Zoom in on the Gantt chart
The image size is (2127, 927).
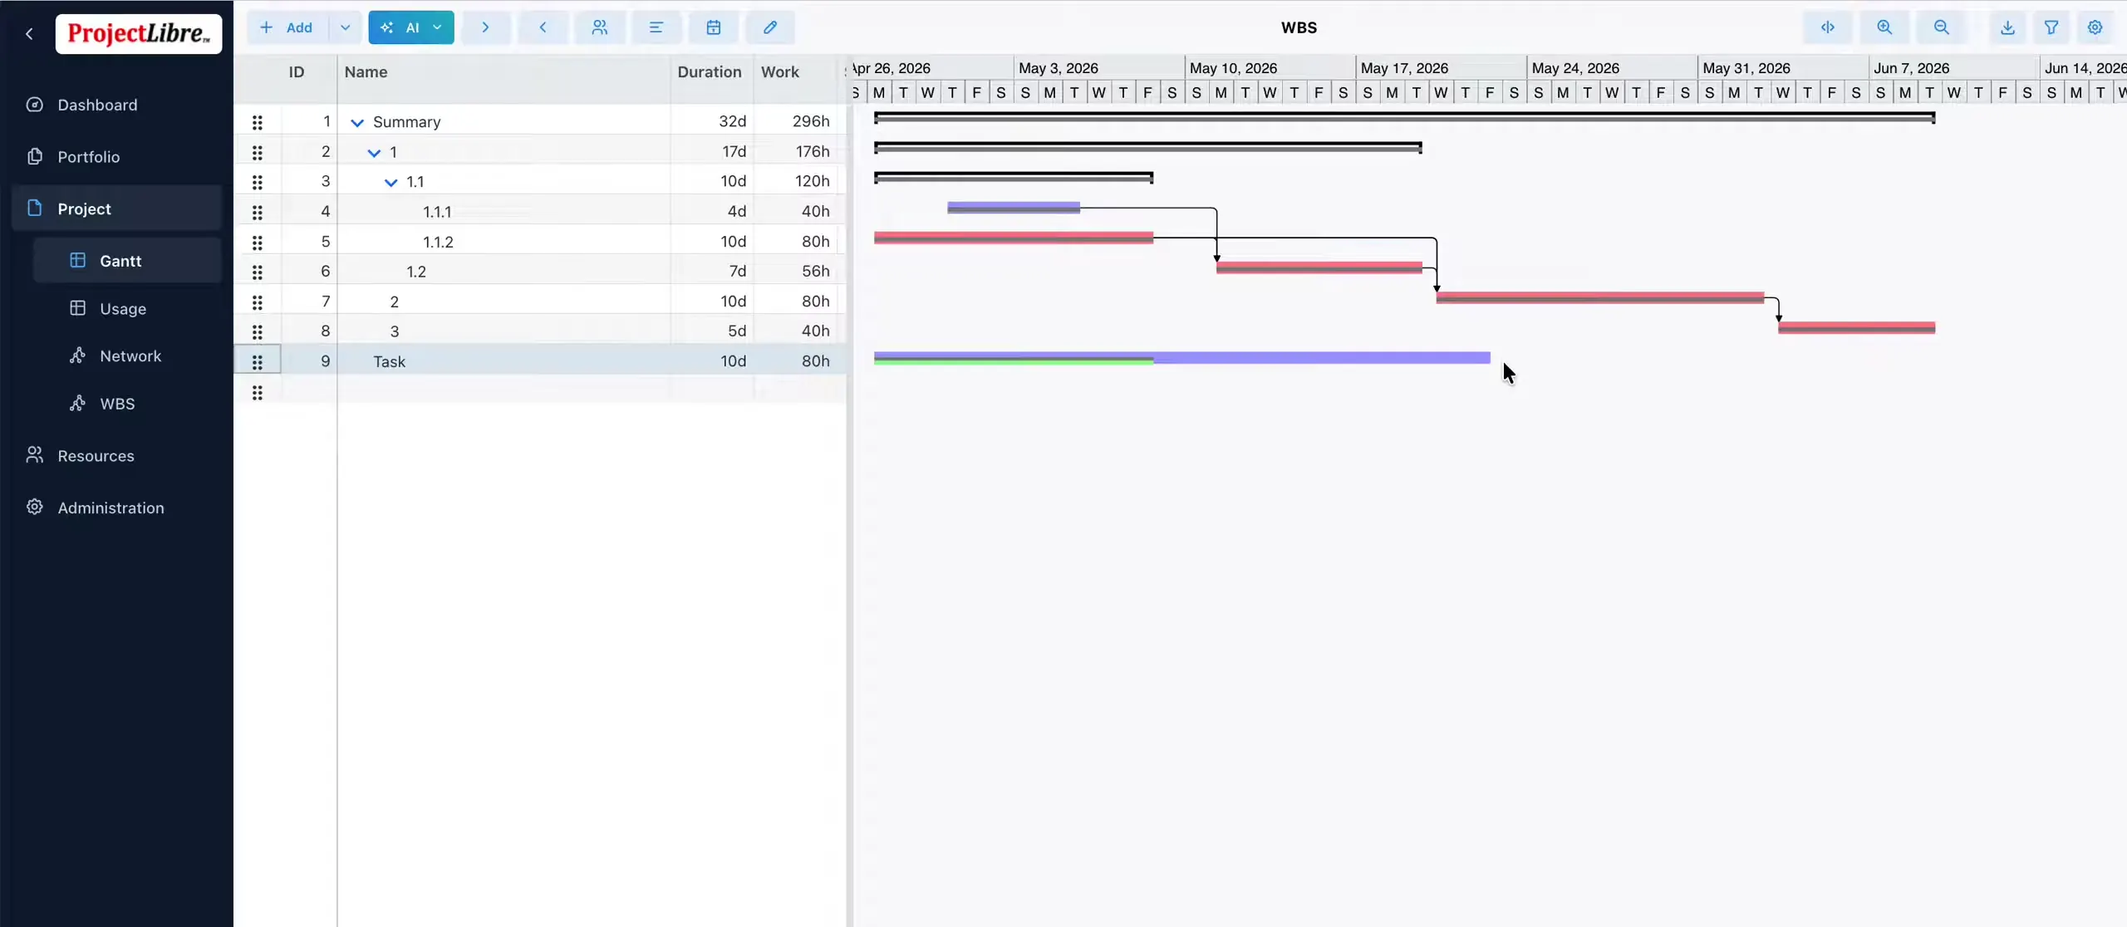1884,27
